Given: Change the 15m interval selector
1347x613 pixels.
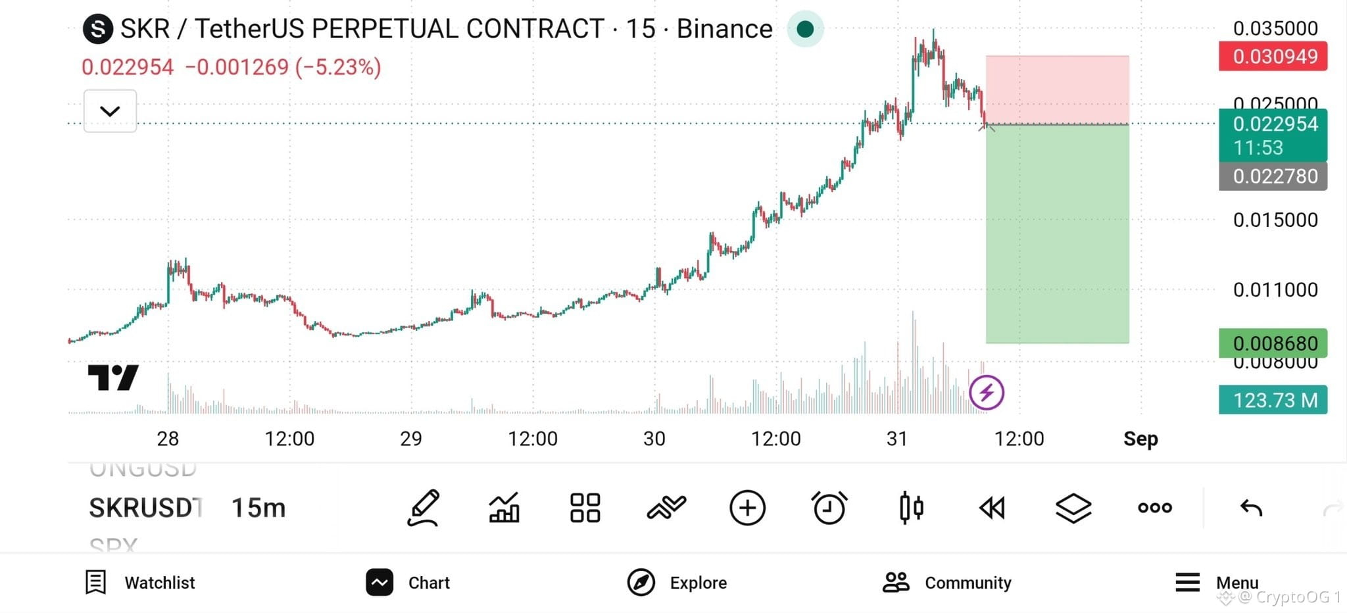Looking at the screenshot, I should click(x=258, y=508).
